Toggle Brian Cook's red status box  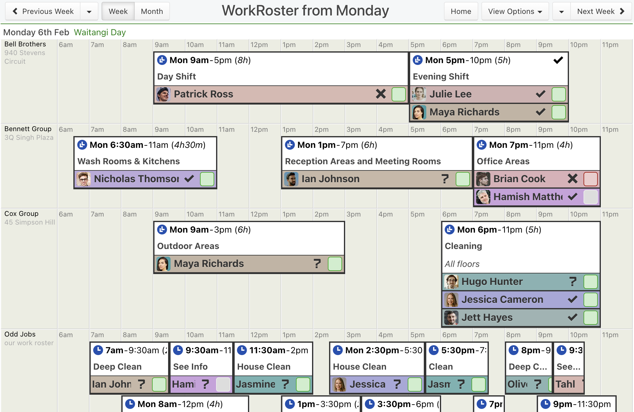(590, 179)
